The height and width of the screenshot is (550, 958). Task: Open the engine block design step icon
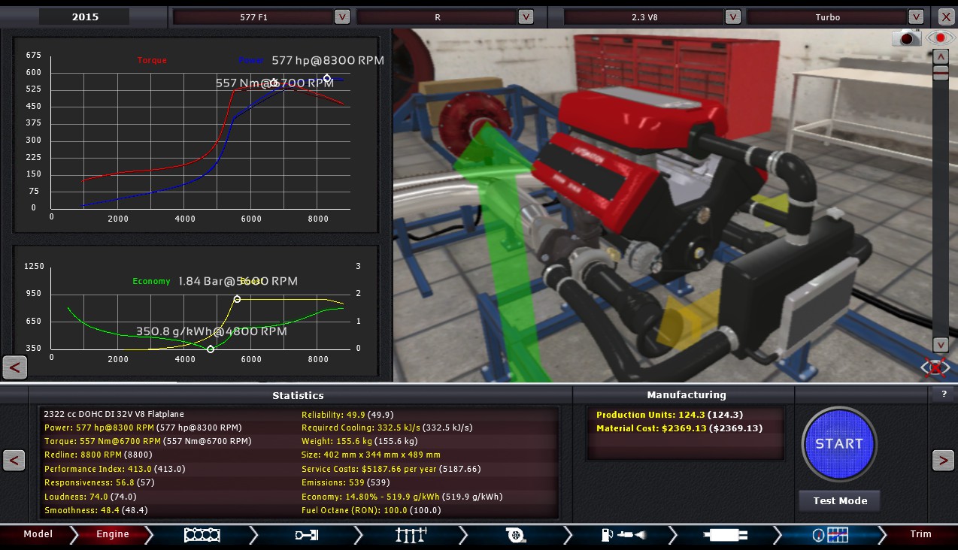pos(202,535)
